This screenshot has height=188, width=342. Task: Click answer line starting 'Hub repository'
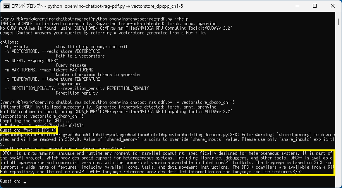(151, 172)
